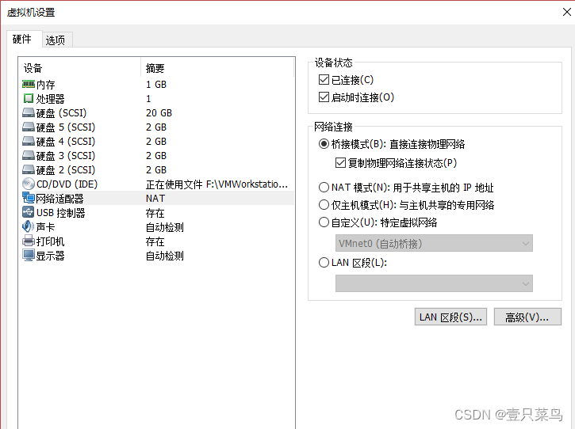The height and width of the screenshot is (429, 575).
Task: Click the printer (打印机) icon
Action: 29,241
